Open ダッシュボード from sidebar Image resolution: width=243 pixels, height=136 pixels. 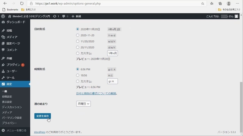coord(15,22)
